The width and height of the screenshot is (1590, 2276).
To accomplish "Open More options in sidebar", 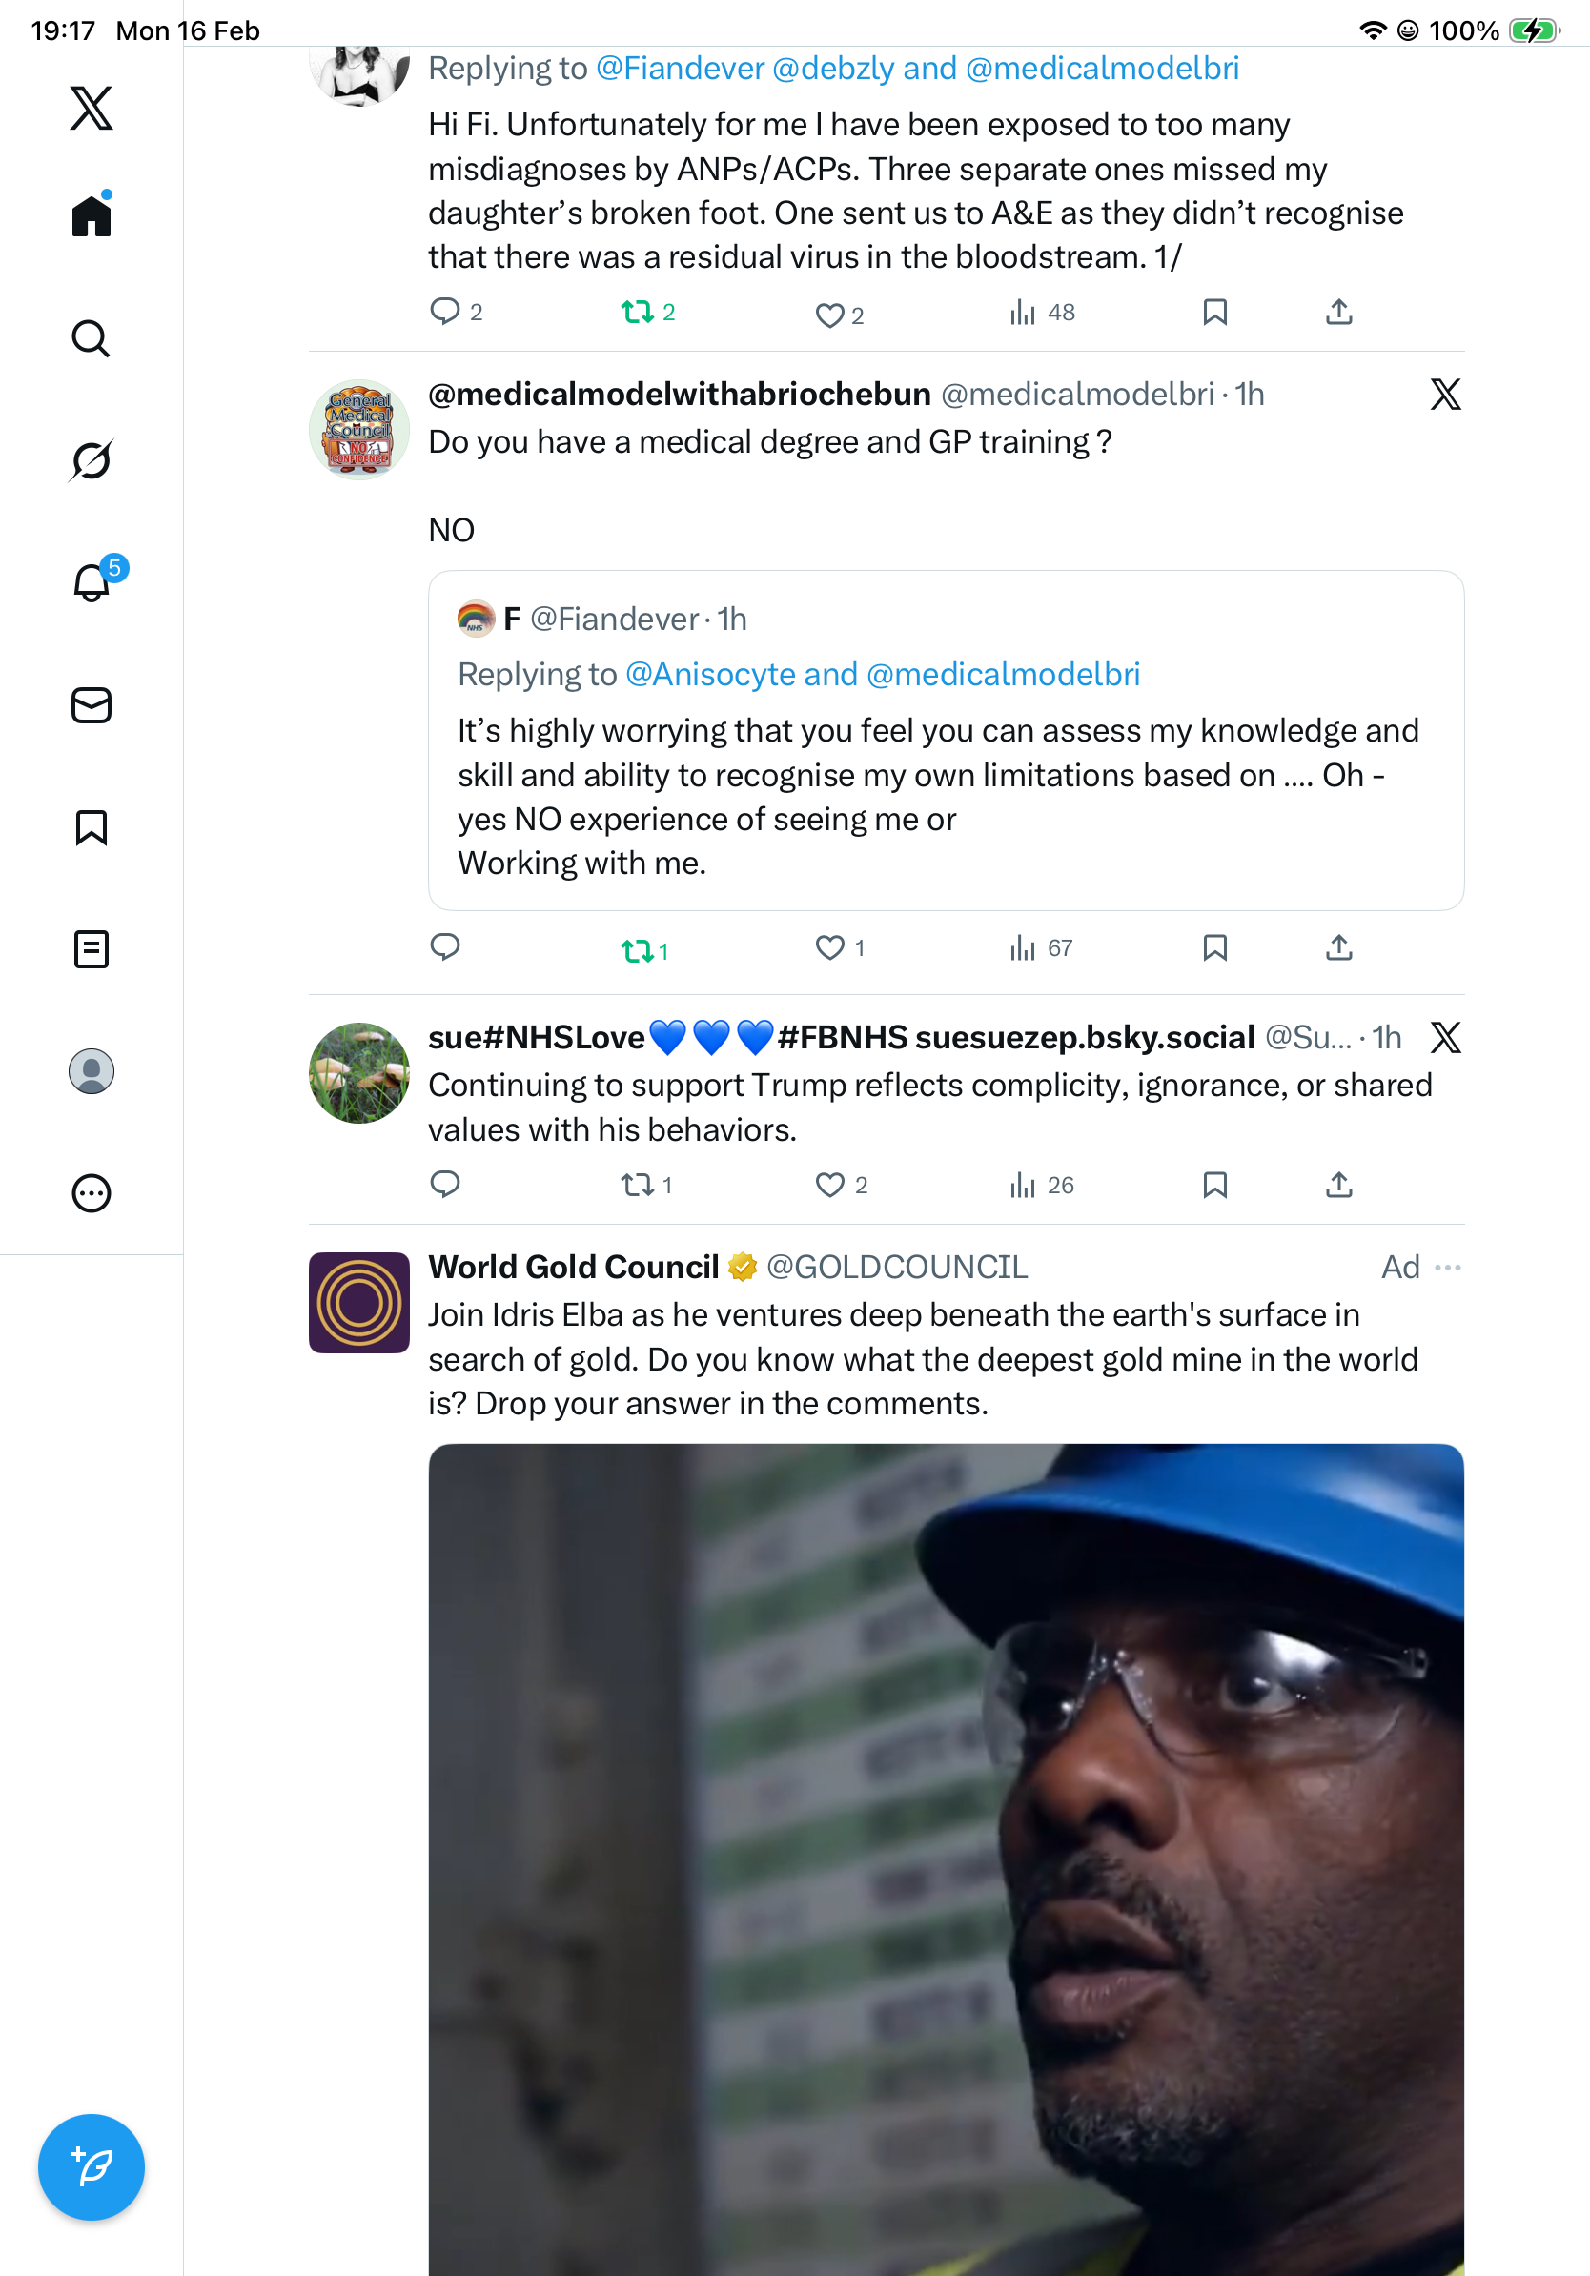I will (92, 1193).
